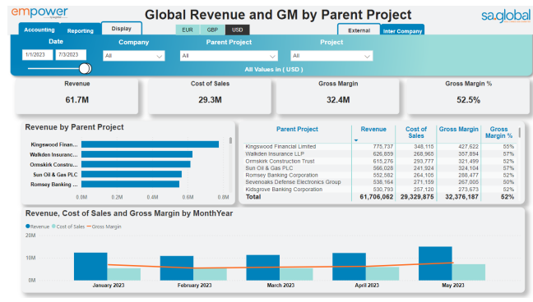Select the Romsey Banking chart bar

click(x=130, y=184)
